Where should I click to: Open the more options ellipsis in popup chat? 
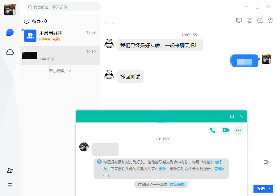pos(238,130)
